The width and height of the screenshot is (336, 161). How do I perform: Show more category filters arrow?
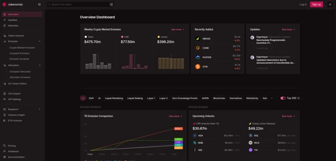(x=272, y=98)
